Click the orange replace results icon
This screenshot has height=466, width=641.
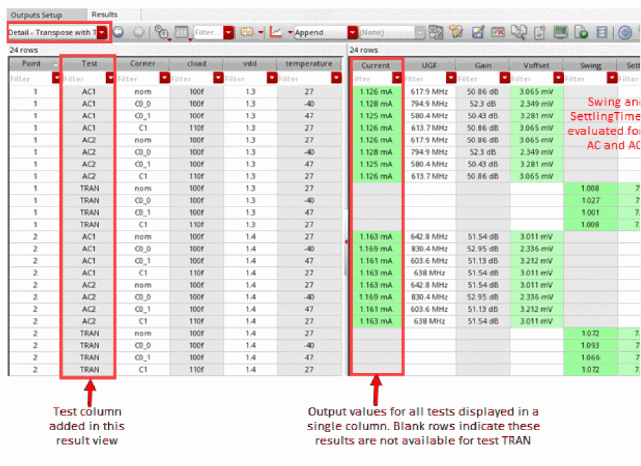click(x=246, y=32)
